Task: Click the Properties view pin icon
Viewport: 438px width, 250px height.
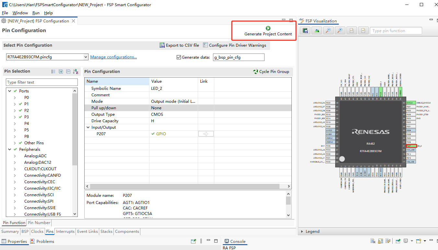Action: (194, 241)
